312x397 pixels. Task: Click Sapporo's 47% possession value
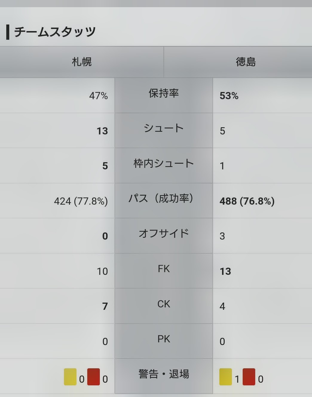(98, 96)
